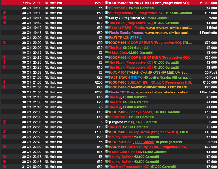
Task: Click crosshair icon on Bounty Builder €3.000 row
Action: point(5,137)
